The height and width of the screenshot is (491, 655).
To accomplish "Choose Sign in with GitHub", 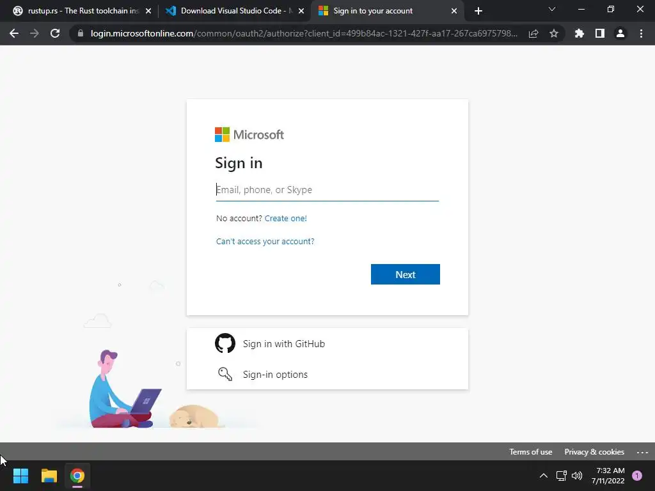I will pyautogui.click(x=327, y=343).
